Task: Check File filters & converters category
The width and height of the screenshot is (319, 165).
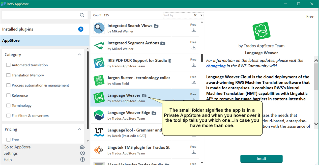Action: coord(8,115)
